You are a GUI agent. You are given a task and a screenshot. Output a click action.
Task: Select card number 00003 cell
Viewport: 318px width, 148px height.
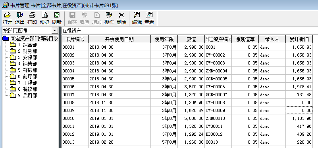click(75, 63)
